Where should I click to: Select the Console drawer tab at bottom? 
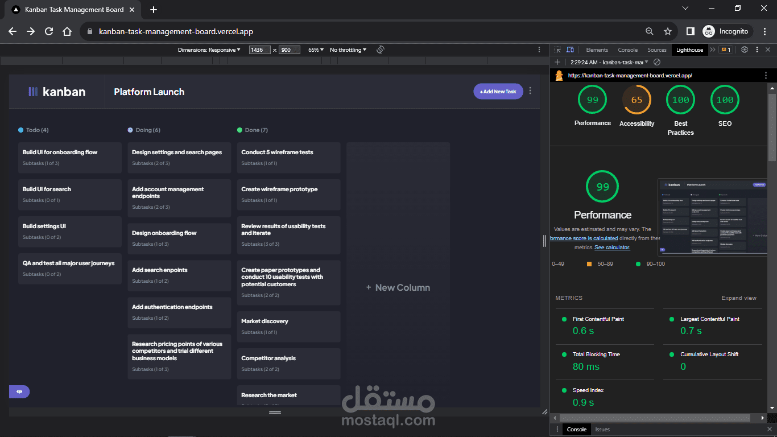[x=577, y=430]
